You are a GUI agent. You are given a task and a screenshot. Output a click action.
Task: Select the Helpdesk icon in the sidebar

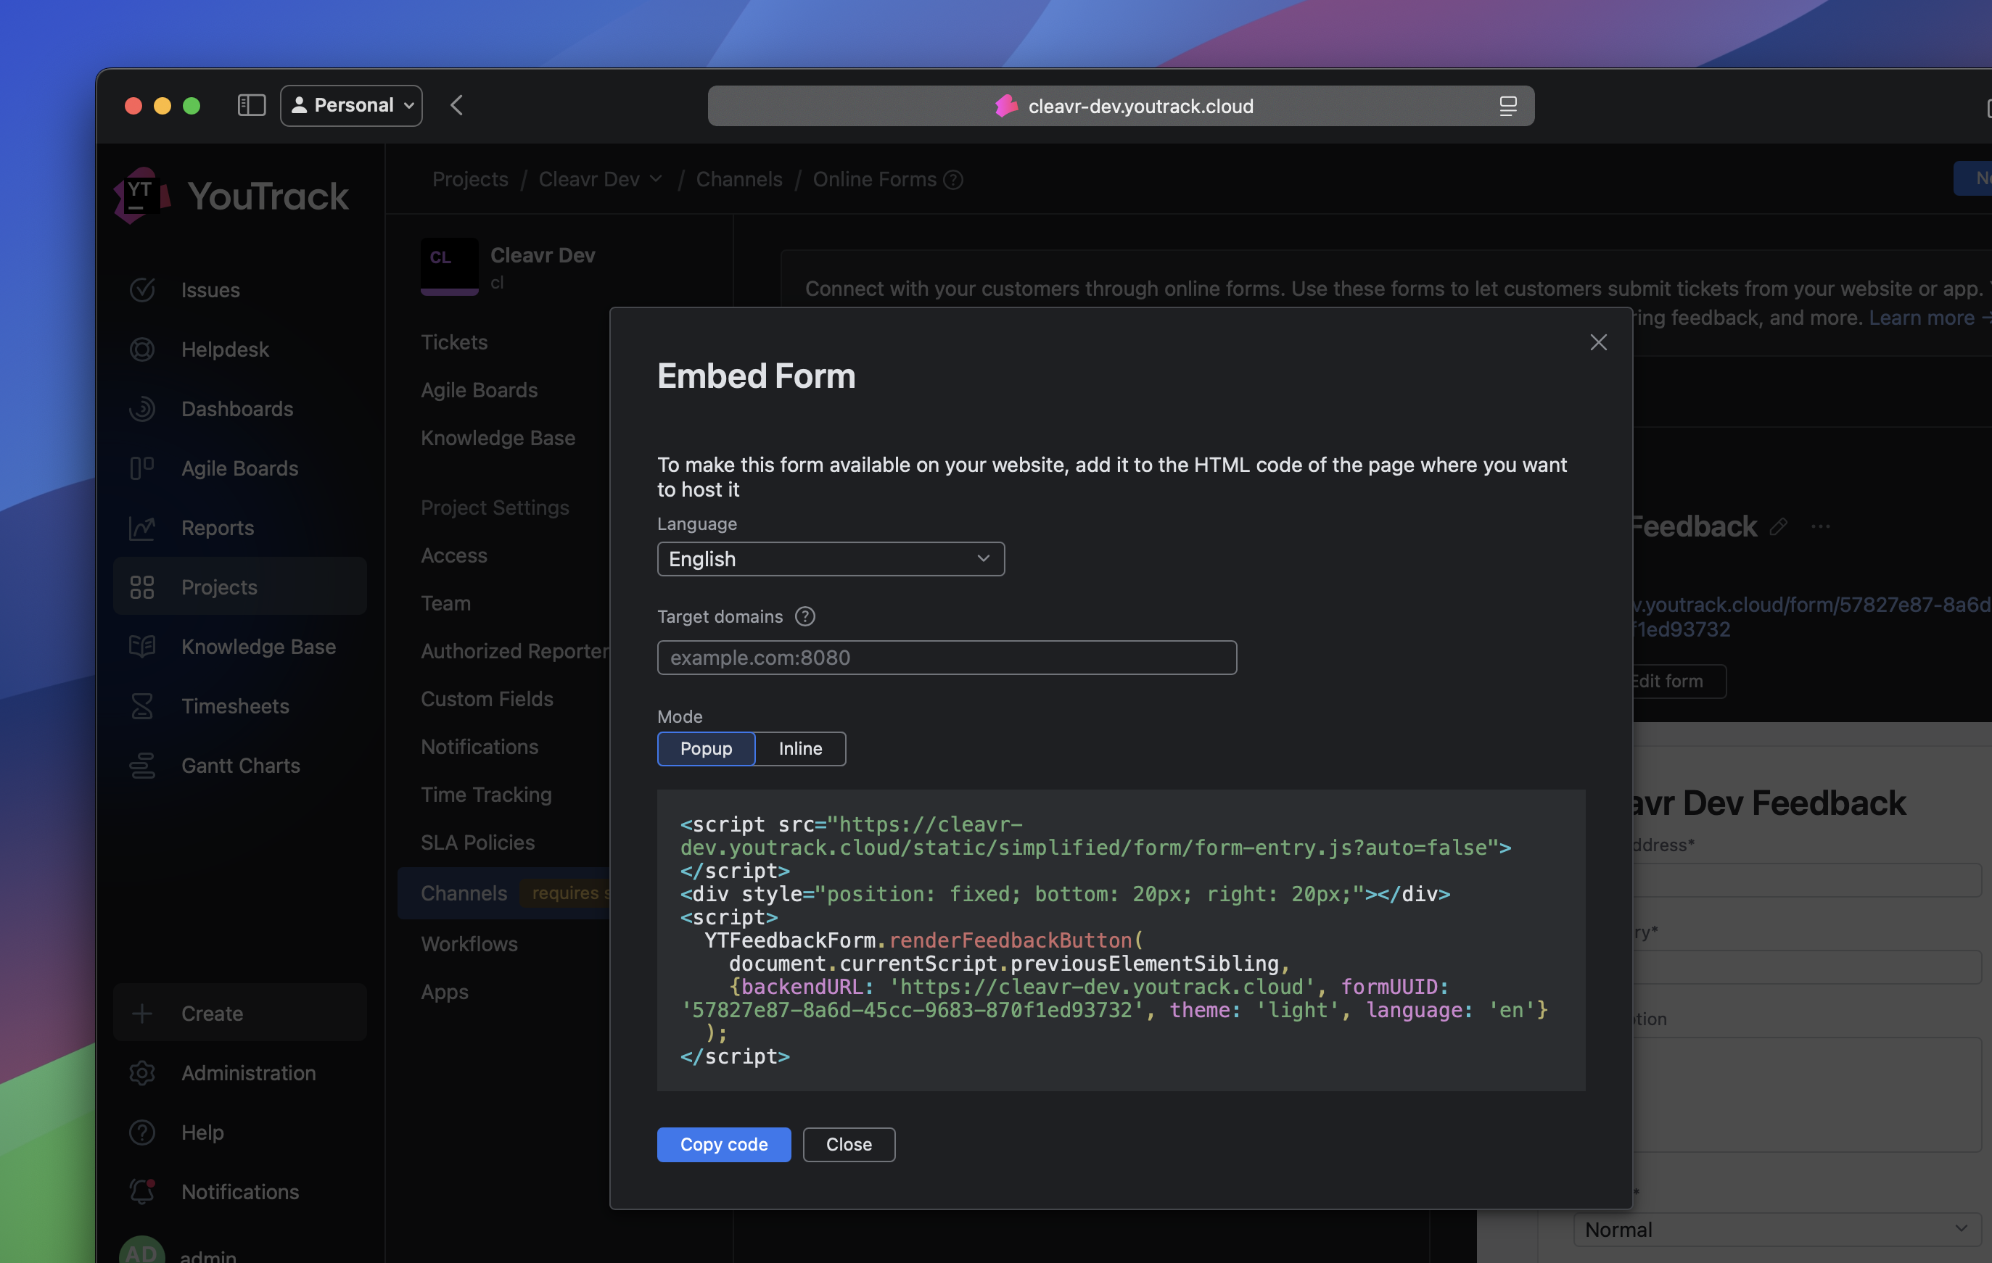tap(141, 349)
